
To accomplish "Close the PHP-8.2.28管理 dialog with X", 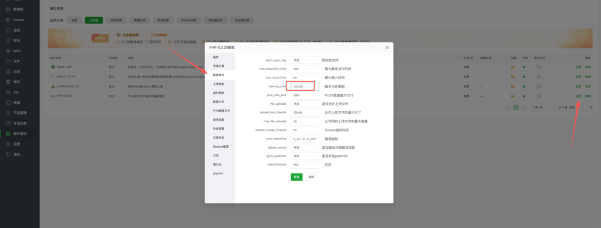I will pyautogui.click(x=387, y=47).
